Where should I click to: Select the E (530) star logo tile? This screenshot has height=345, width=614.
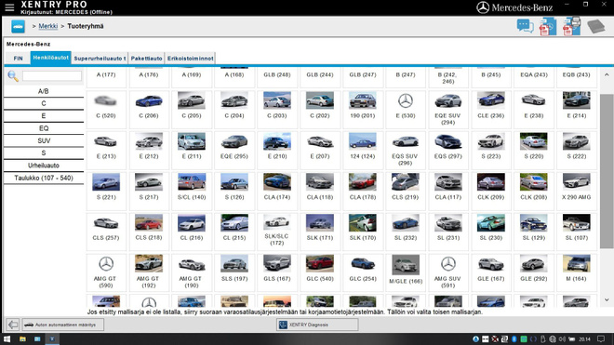click(406, 109)
